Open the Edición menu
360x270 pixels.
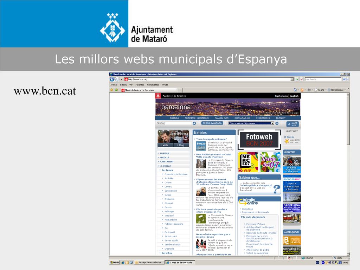tap(123, 85)
